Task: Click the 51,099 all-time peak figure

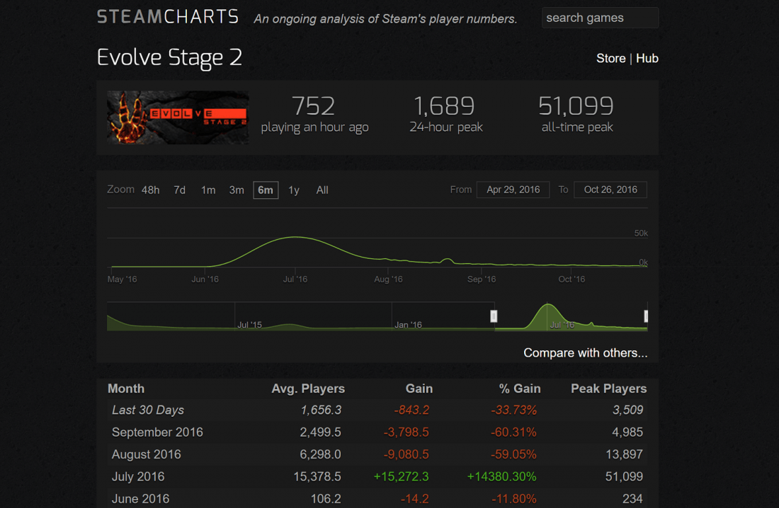Action: click(x=576, y=105)
